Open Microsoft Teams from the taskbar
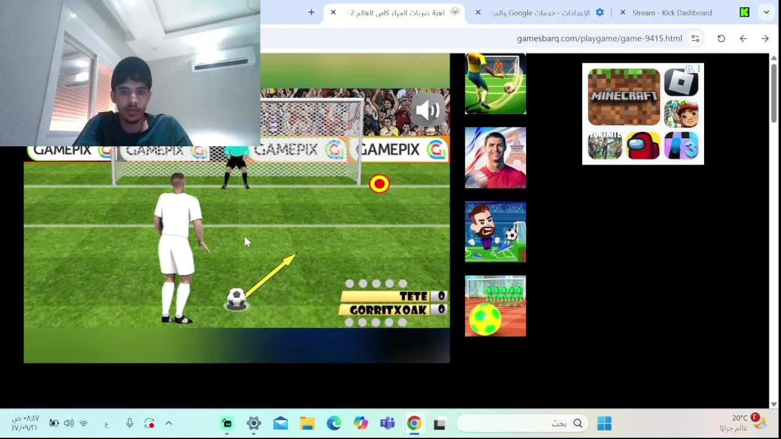This screenshot has height=439, width=781. pos(387,423)
